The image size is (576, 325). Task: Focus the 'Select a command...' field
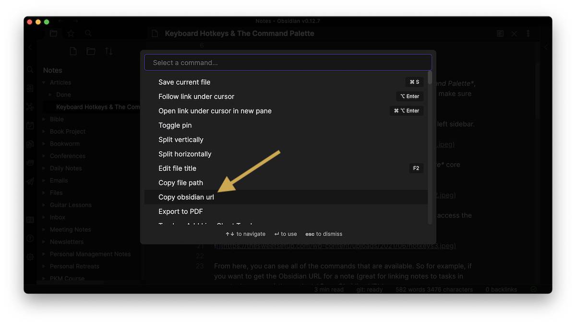(288, 63)
